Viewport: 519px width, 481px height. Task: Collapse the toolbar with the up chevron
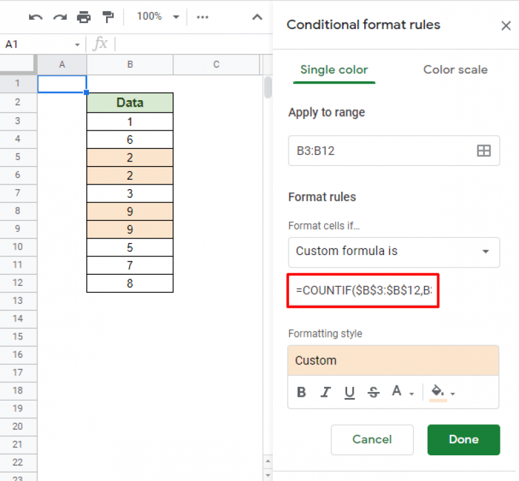258,17
